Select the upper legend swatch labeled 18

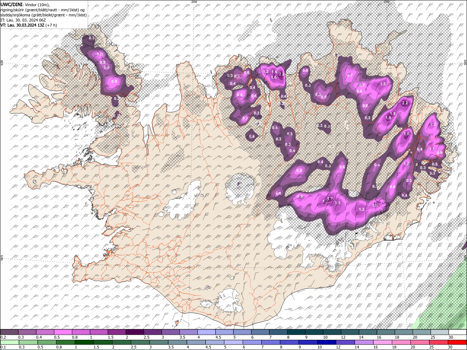404,332
